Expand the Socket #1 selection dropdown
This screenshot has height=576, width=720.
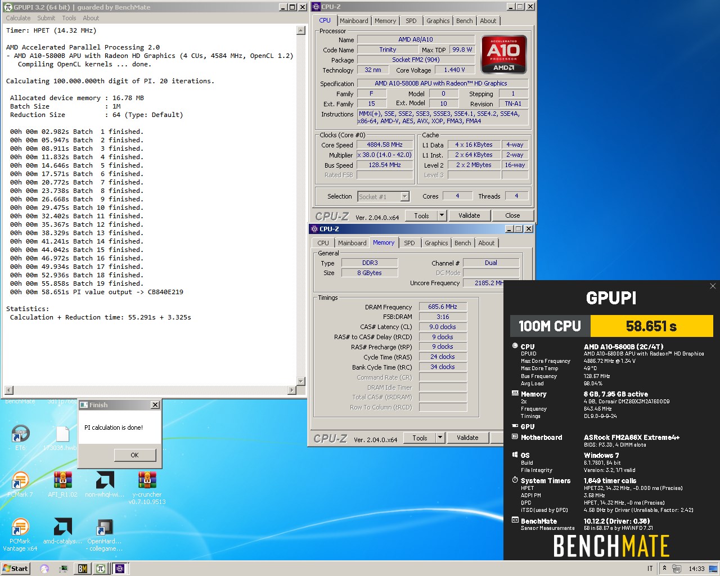point(405,196)
